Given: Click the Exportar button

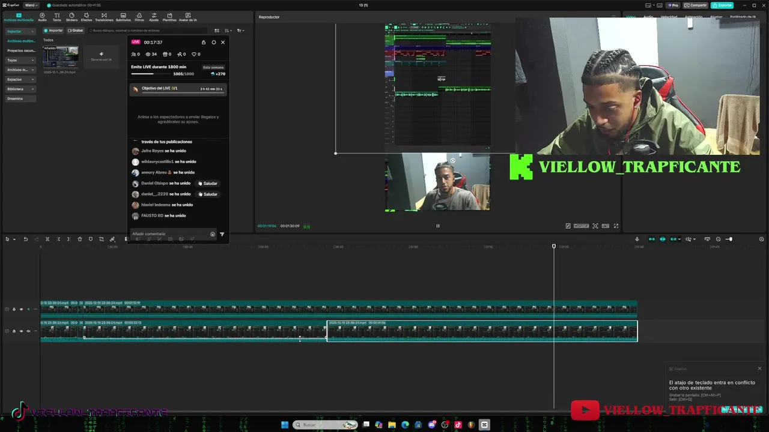Looking at the screenshot, I should [x=723, y=5].
